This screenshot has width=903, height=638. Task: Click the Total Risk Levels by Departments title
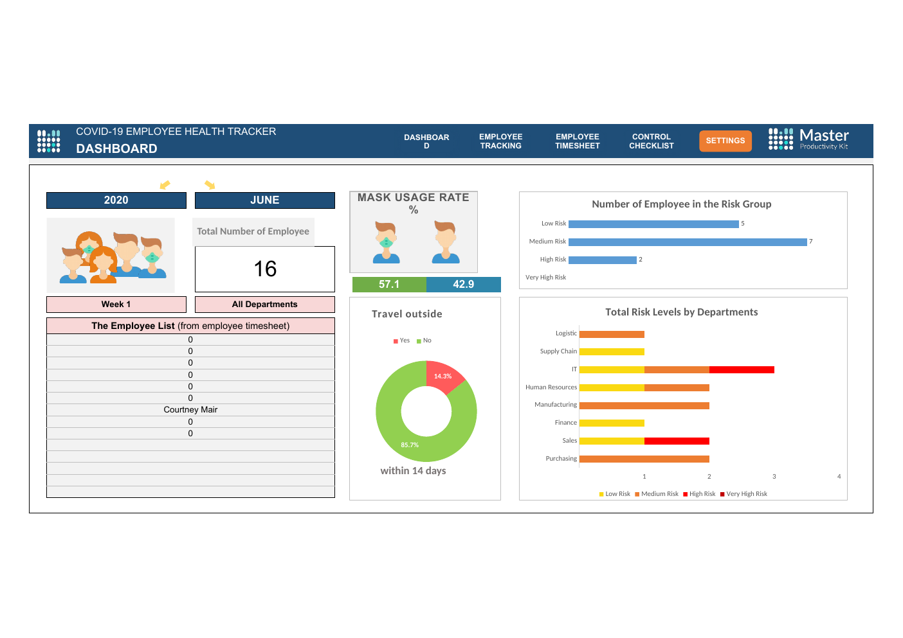click(x=682, y=312)
